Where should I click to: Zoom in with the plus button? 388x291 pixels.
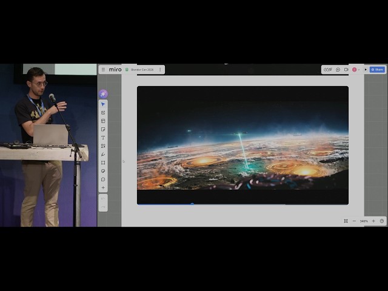pyautogui.click(x=373, y=221)
